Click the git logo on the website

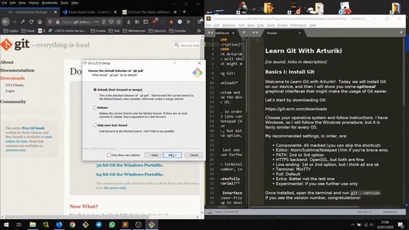coord(15,45)
